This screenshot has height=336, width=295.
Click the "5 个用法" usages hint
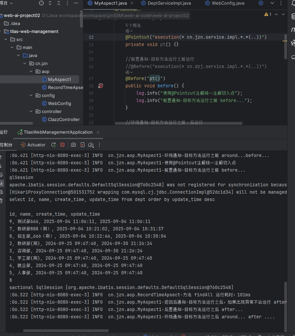[133, 25]
